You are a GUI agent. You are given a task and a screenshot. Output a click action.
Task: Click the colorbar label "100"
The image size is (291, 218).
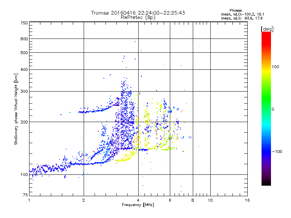[275, 67]
